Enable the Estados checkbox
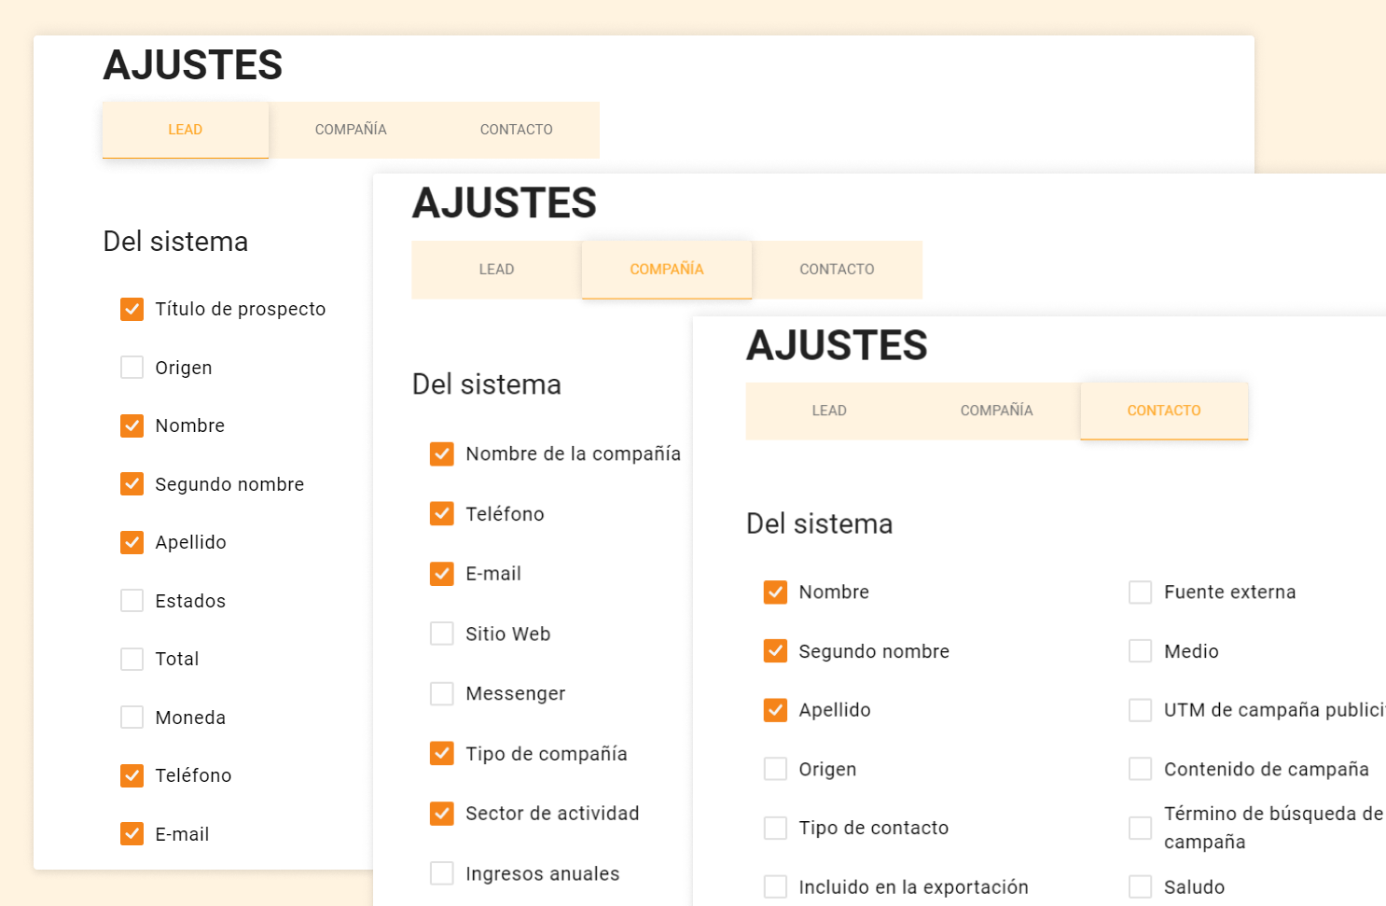 (x=132, y=601)
